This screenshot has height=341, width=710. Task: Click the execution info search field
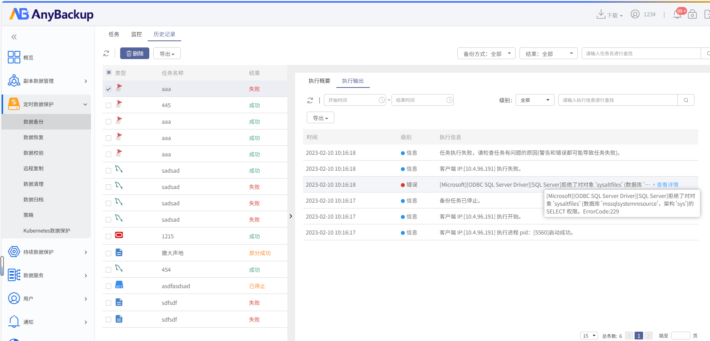618,100
